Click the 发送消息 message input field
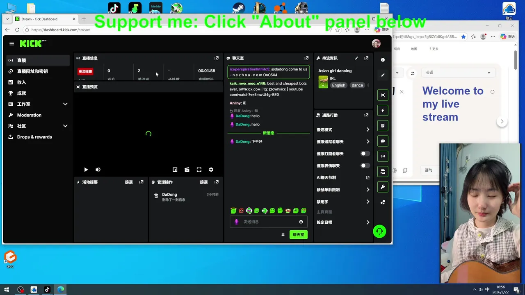Image resolution: width=525 pixels, height=295 pixels. [269, 222]
